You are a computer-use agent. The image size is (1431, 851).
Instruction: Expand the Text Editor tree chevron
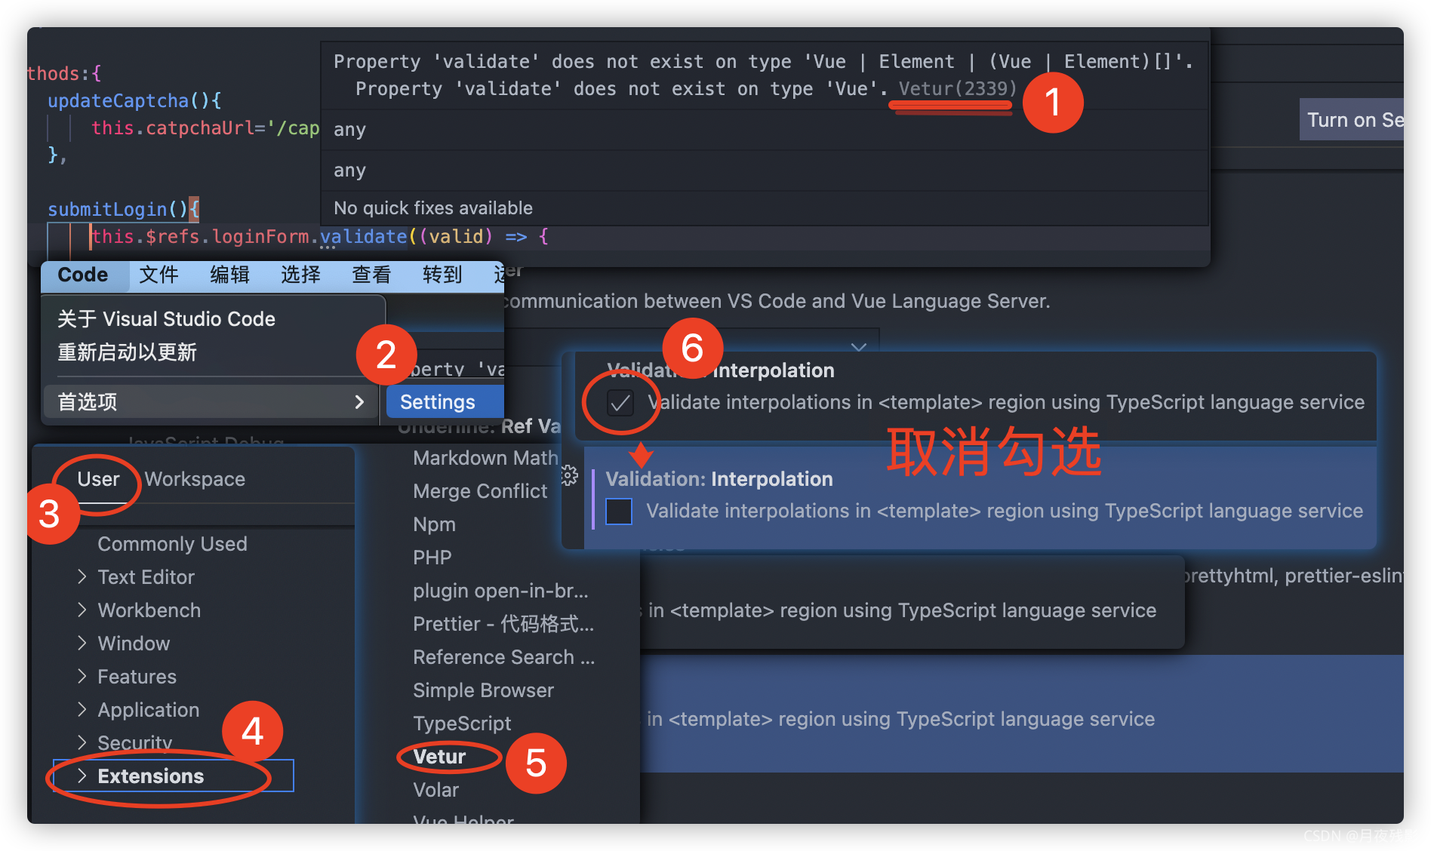coord(82,577)
